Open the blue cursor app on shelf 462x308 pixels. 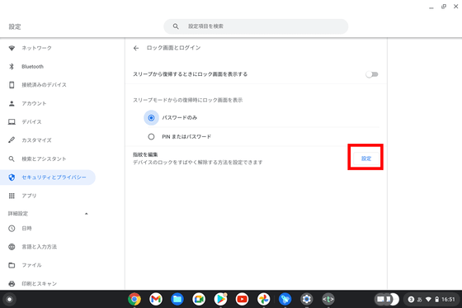pyautogui.click(x=285, y=300)
